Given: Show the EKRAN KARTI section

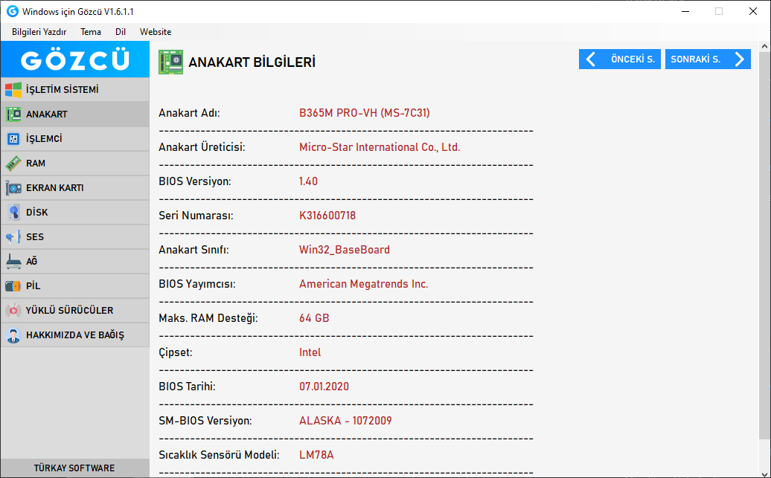Looking at the screenshot, I should (75, 188).
